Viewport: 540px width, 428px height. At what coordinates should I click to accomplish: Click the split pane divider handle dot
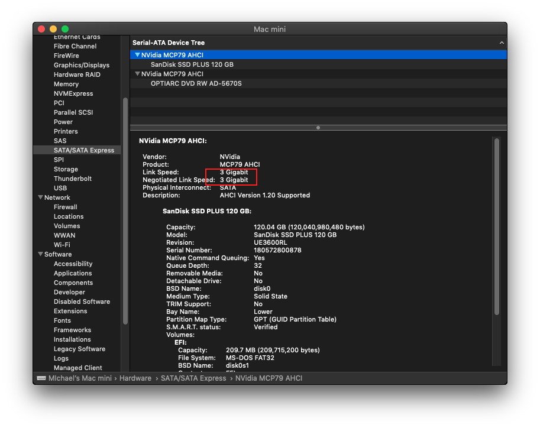[x=318, y=128]
